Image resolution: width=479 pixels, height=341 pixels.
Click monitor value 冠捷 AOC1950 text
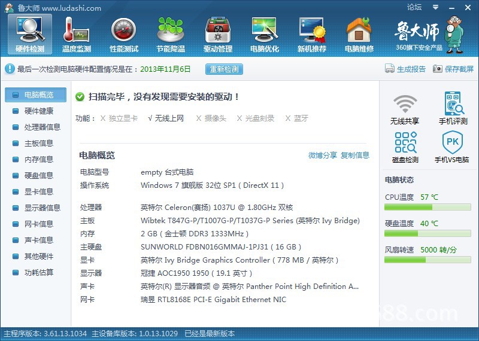[196, 273]
